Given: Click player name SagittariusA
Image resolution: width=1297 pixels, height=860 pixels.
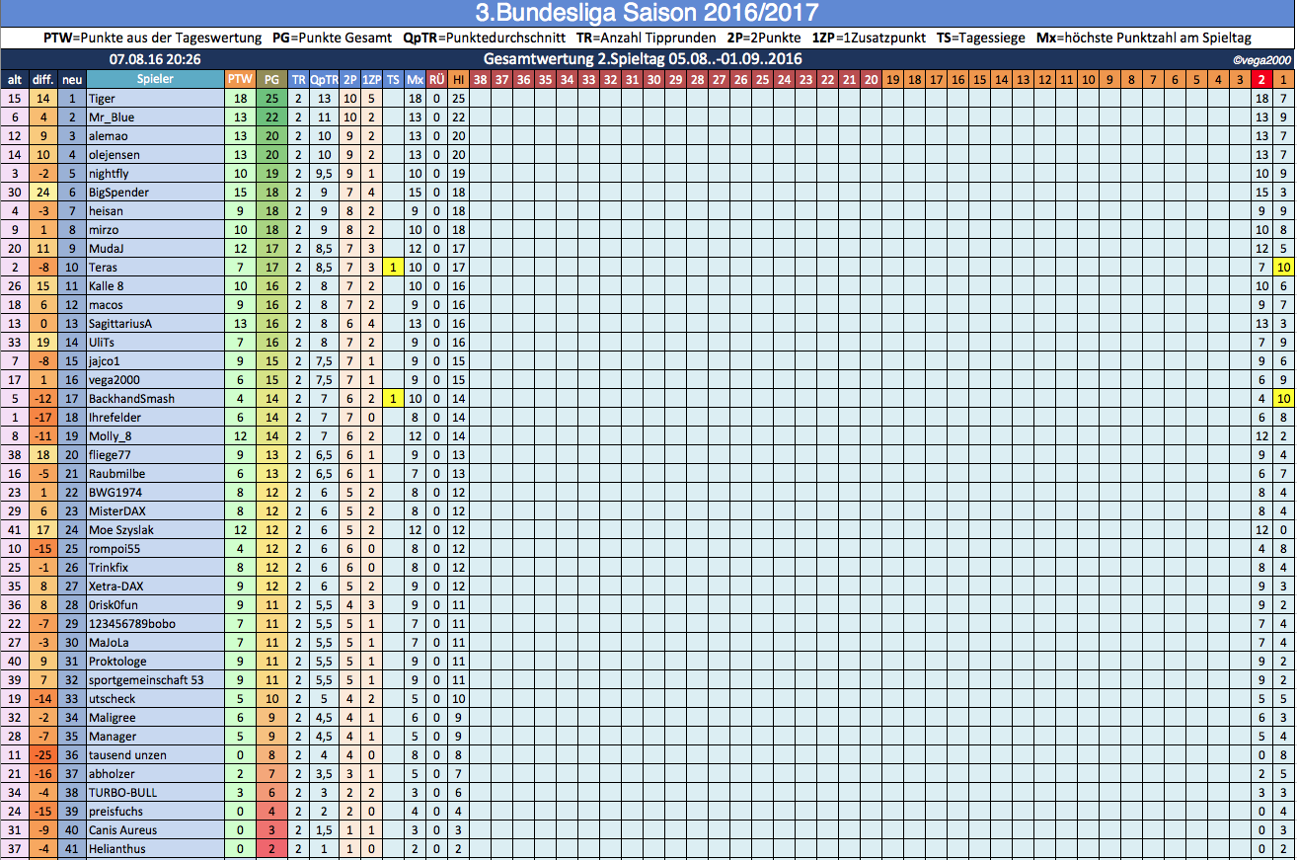Looking at the screenshot, I should [x=120, y=324].
